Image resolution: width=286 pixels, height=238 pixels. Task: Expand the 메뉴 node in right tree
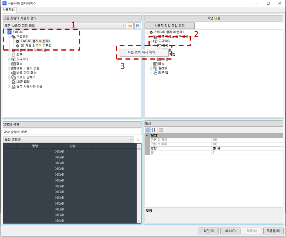pos(151,64)
